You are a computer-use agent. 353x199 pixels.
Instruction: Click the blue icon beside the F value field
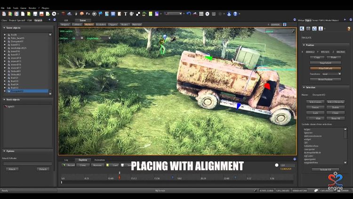tap(285, 25)
